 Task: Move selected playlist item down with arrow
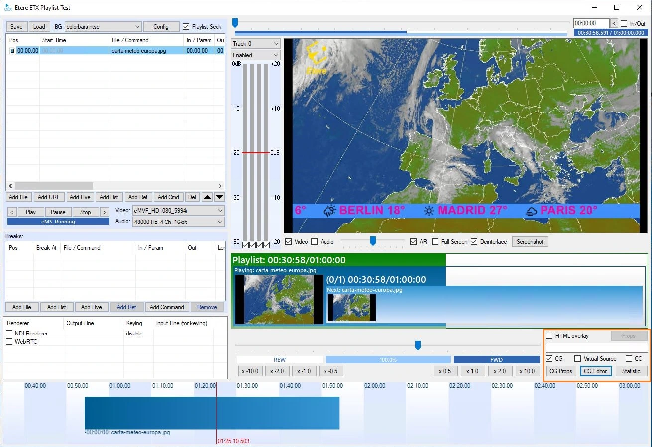tap(219, 197)
